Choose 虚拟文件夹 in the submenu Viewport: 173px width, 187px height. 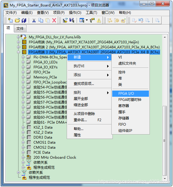tap(130, 63)
